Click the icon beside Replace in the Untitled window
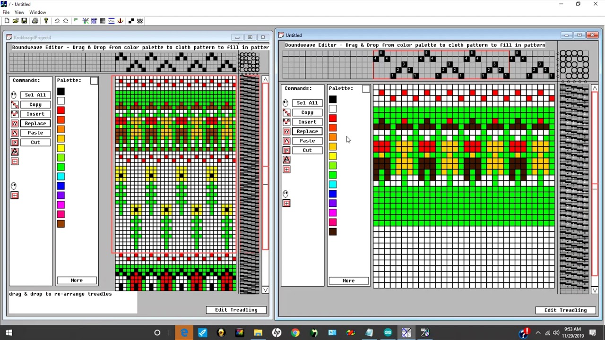Image resolution: width=605 pixels, height=340 pixels. [286, 131]
